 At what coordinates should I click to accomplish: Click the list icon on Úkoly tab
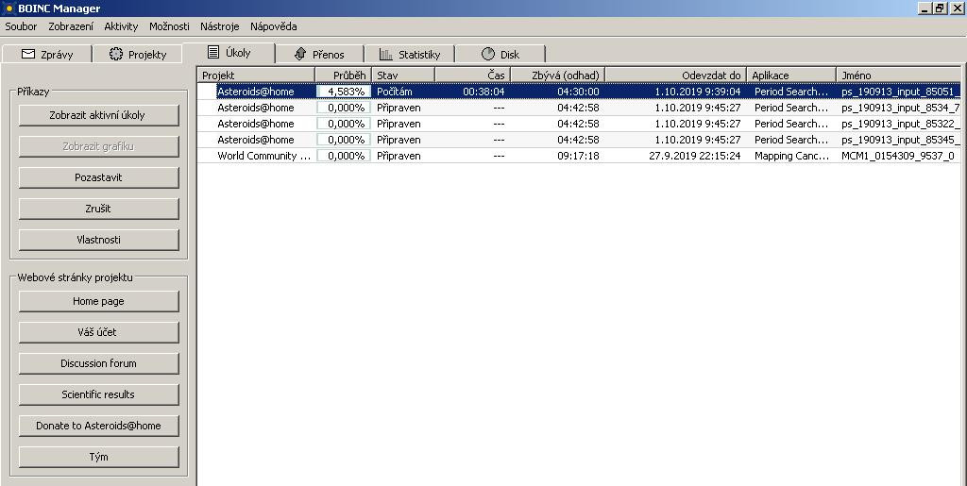pos(212,52)
